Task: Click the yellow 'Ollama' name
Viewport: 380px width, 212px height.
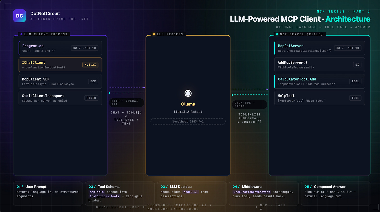Action: click(x=188, y=104)
